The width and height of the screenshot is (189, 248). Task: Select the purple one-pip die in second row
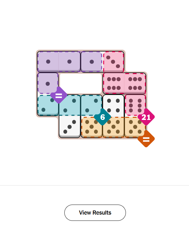pyautogui.click(x=48, y=83)
